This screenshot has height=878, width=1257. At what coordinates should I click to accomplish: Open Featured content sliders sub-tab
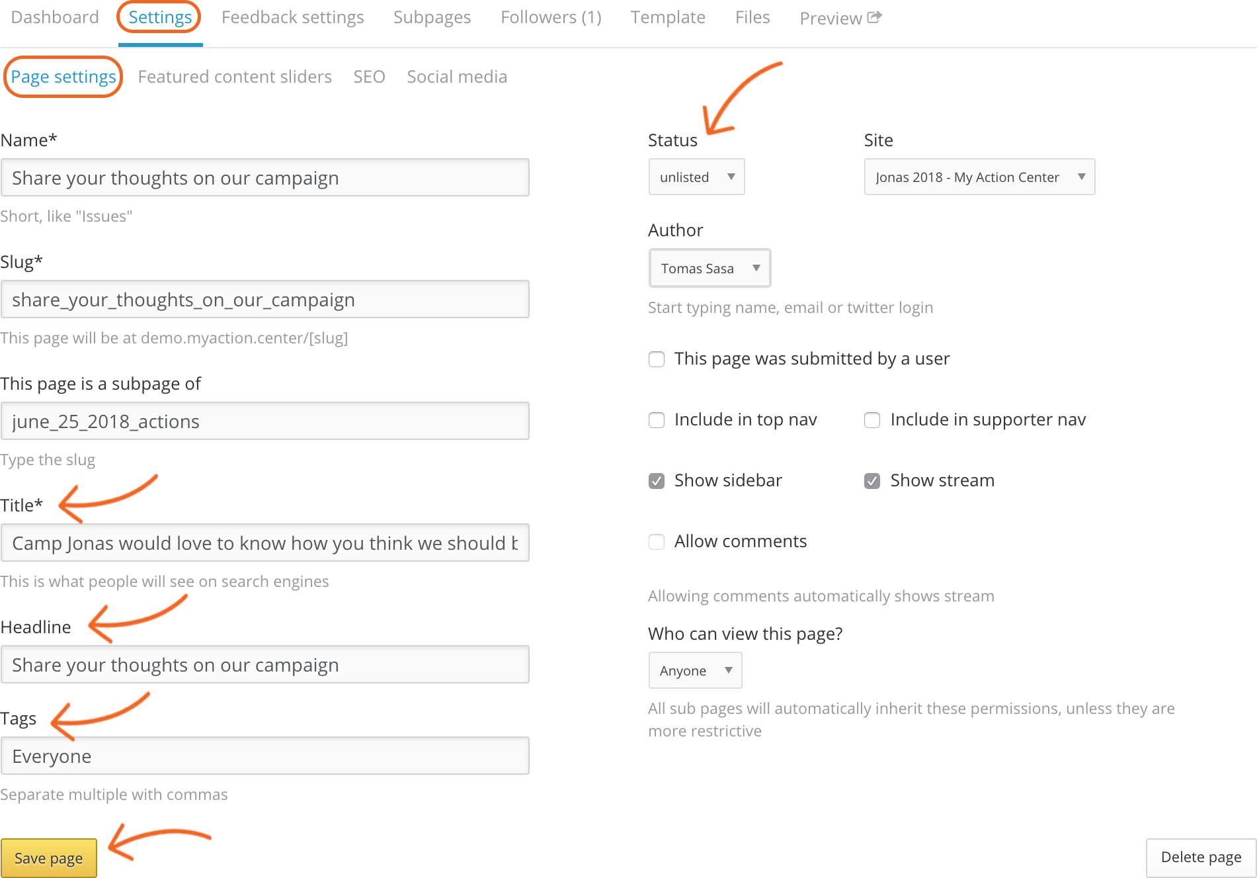coord(235,77)
